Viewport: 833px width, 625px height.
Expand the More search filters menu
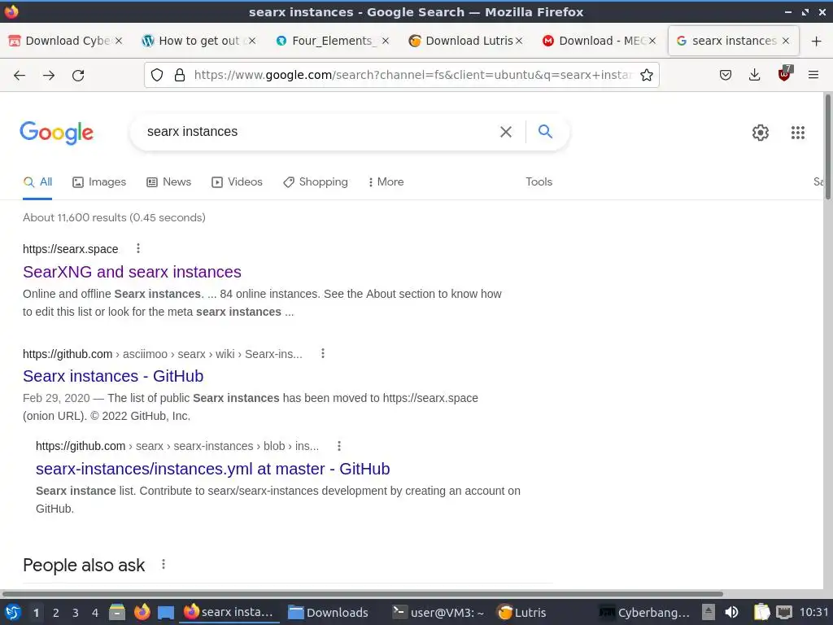click(386, 182)
